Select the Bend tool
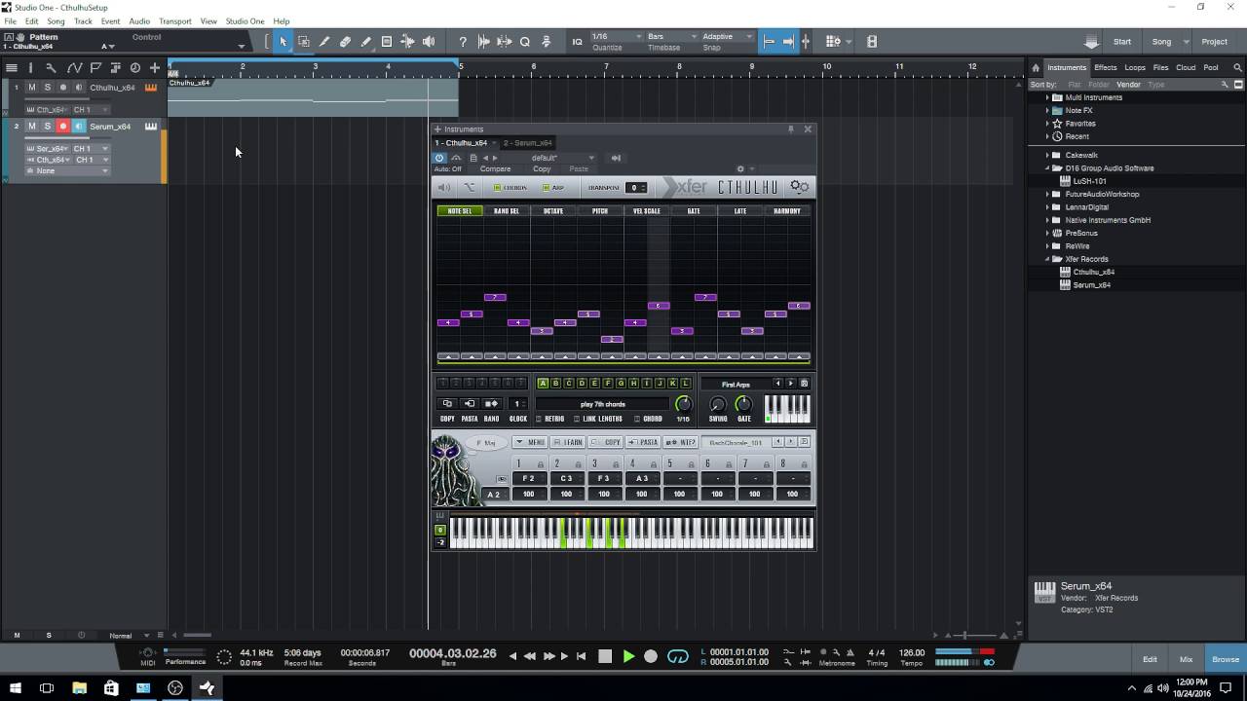This screenshot has height=701, width=1247. [x=407, y=42]
